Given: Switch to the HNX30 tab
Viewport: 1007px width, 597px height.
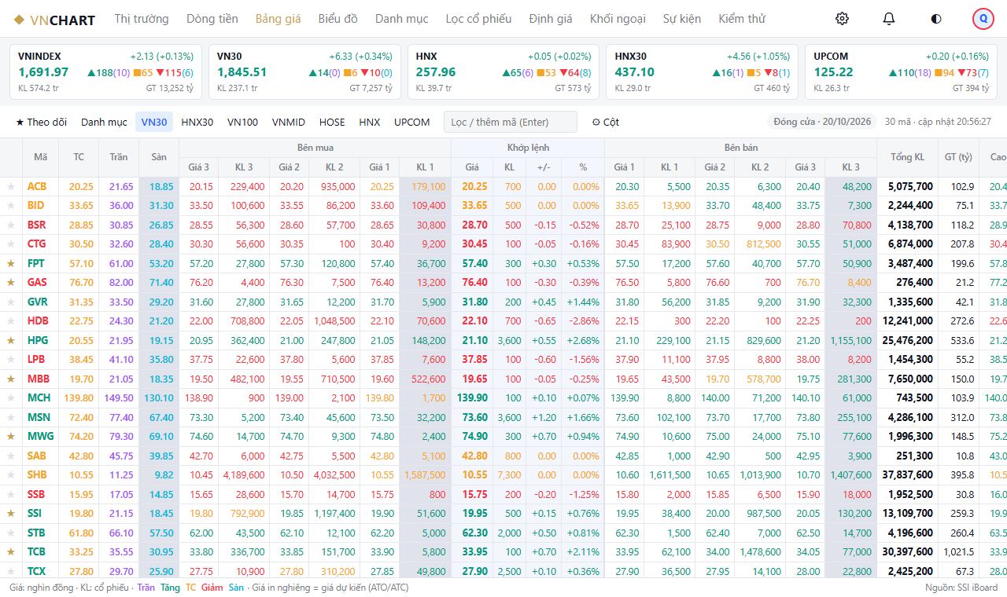Looking at the screenshot, I should coord(197,122).
